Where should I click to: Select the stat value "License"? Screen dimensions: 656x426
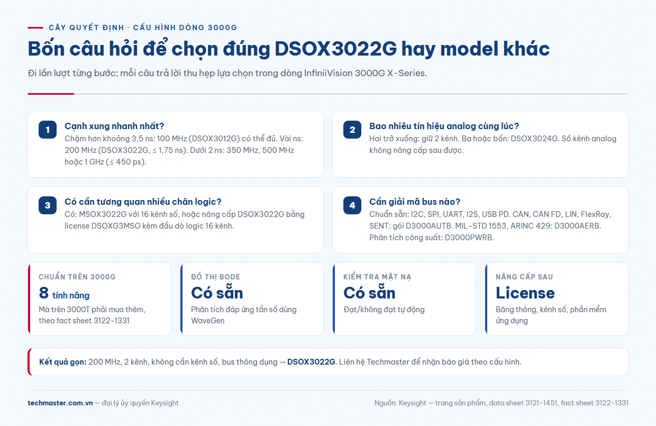point(525,293)
